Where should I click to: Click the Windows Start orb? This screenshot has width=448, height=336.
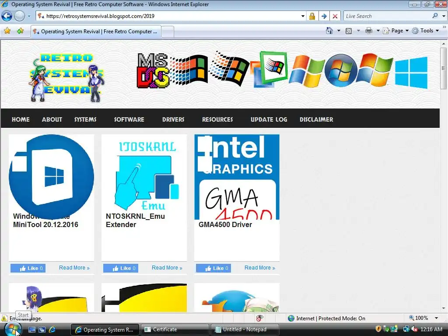point(13,329)
